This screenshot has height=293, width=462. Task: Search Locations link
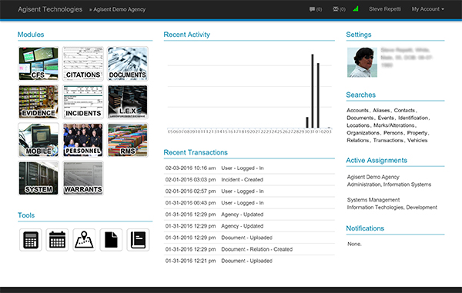358,125
